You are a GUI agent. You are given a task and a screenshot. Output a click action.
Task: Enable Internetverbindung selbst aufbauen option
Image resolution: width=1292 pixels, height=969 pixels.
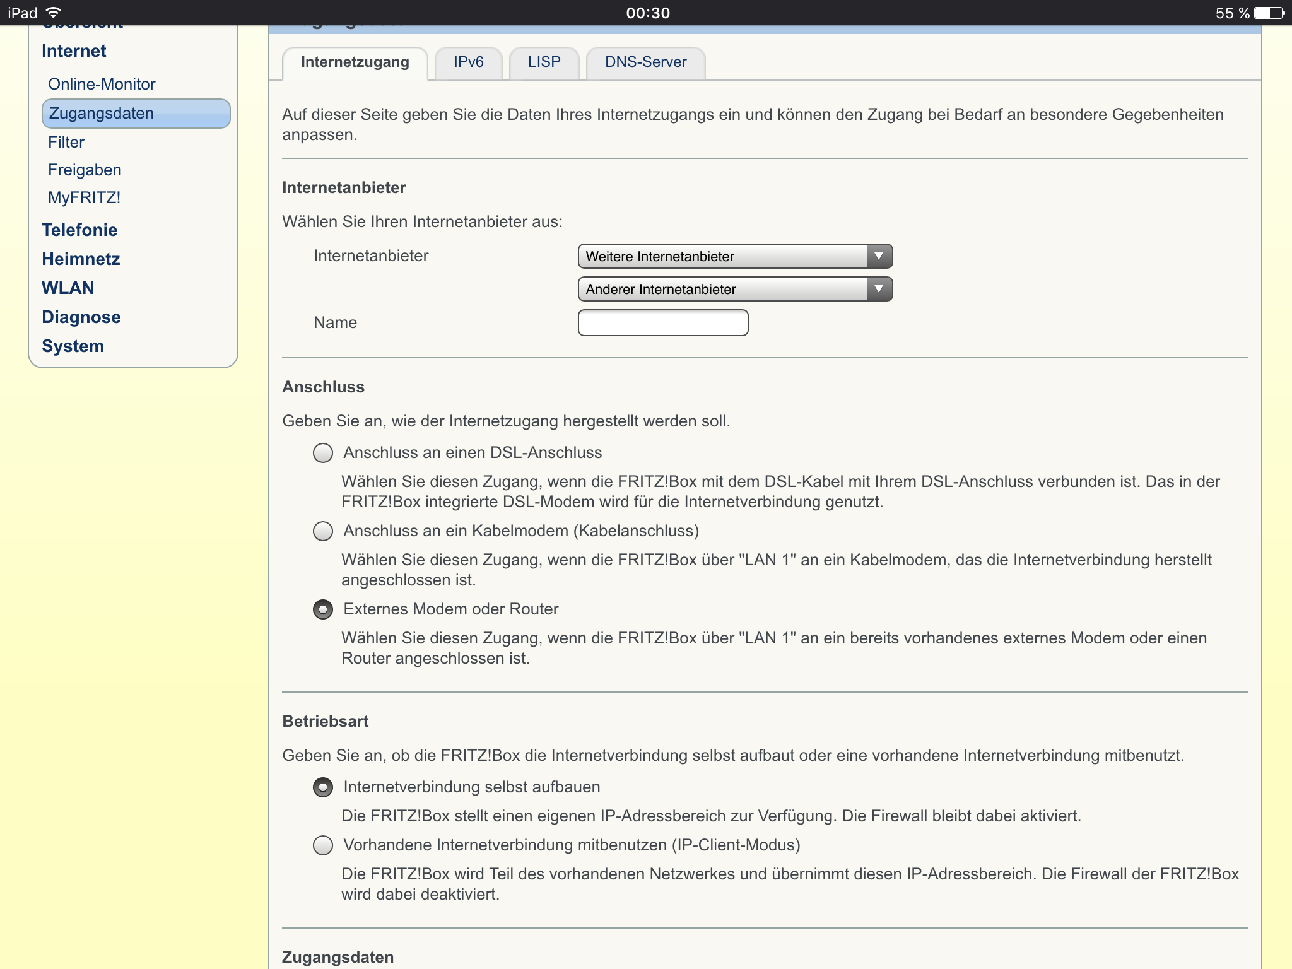(x=323, y=787)
